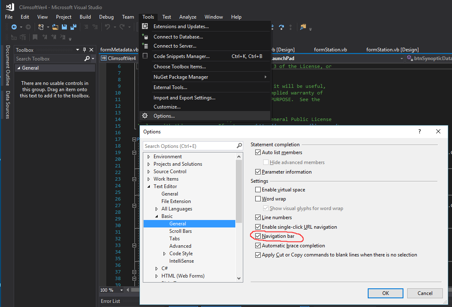
Task: Enable Word wrap checkbox
Action: pyautogui.click(x=258, y=199)
